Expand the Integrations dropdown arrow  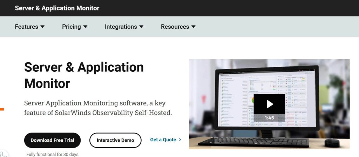pos(141,27)
